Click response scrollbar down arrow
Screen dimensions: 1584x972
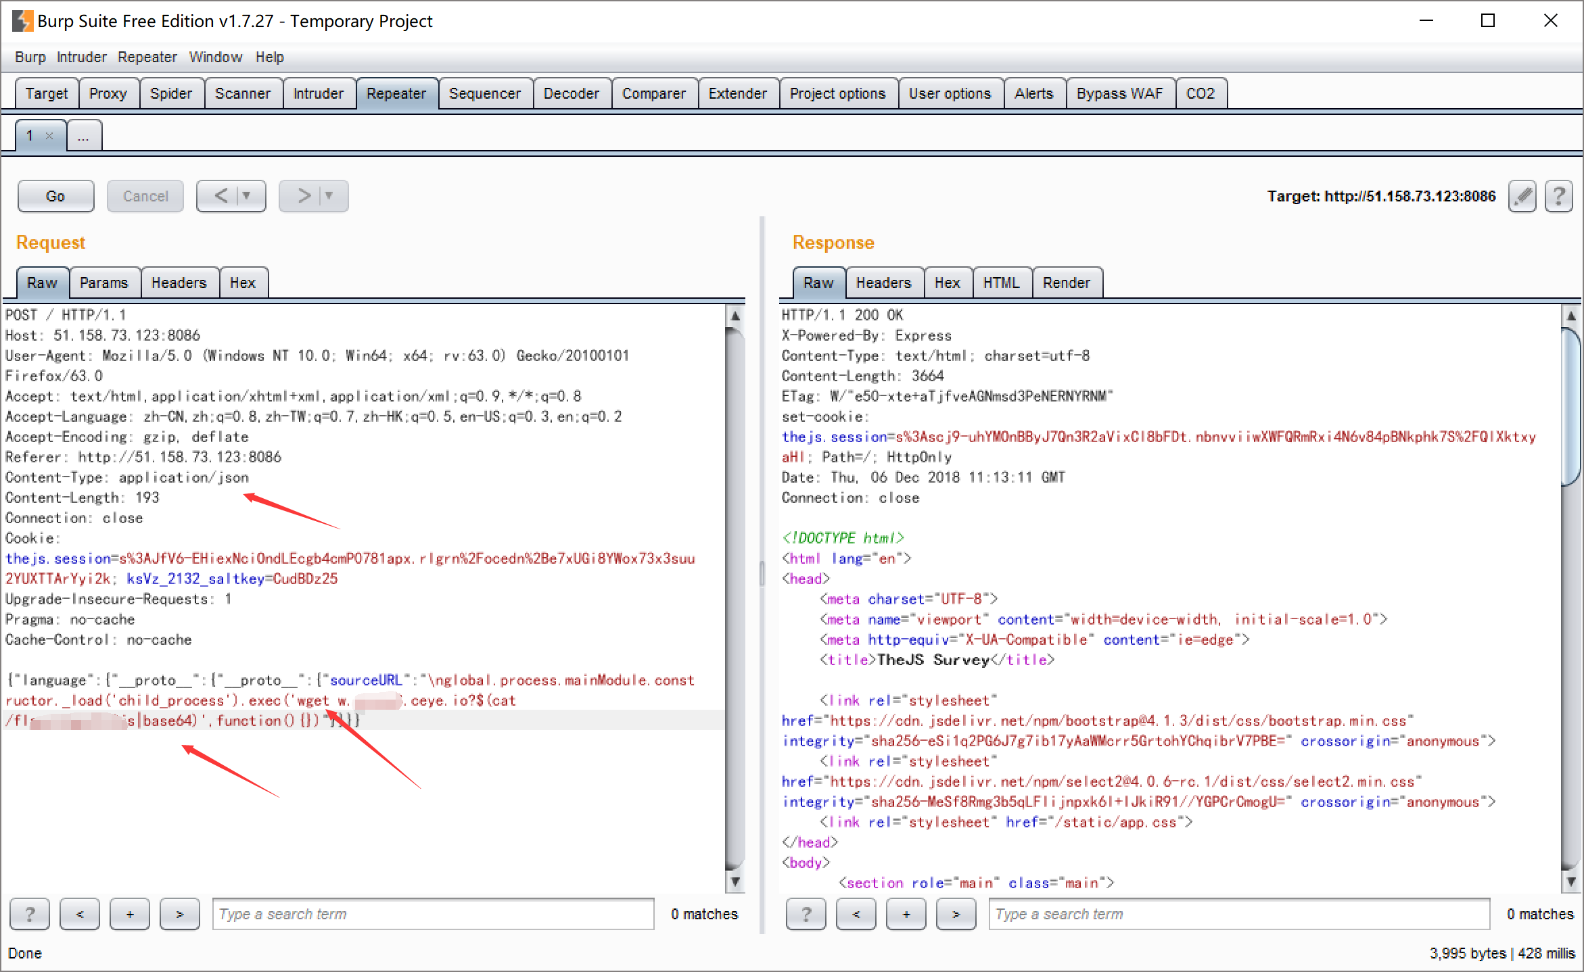1571,881
